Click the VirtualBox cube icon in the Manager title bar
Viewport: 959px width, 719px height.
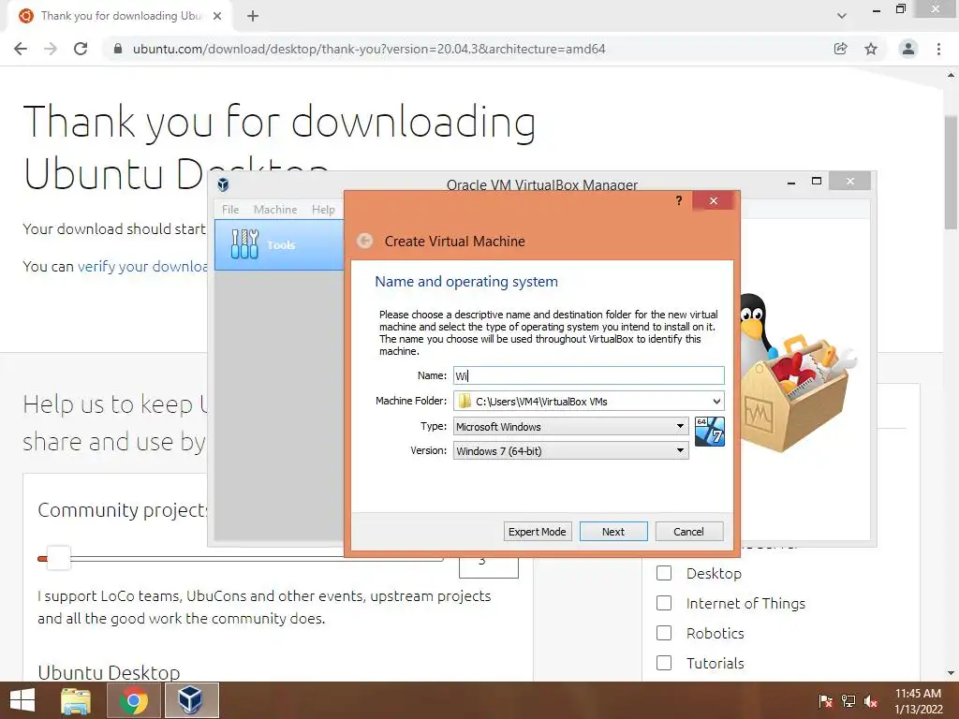click(223, 184)
